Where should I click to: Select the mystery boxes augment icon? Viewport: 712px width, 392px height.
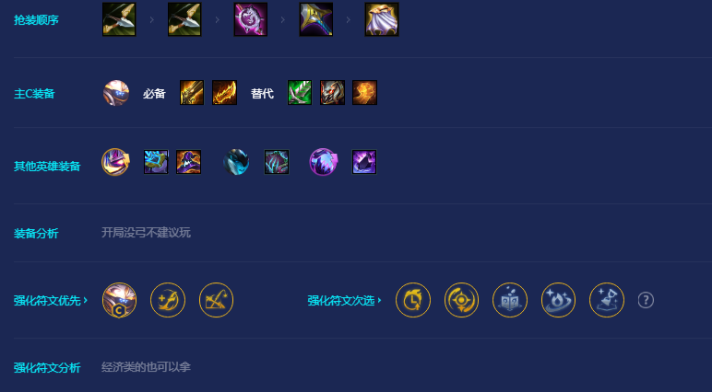(x=510, y=300)
